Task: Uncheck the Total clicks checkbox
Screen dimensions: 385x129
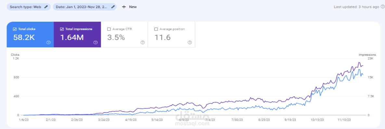Action: 15,29
